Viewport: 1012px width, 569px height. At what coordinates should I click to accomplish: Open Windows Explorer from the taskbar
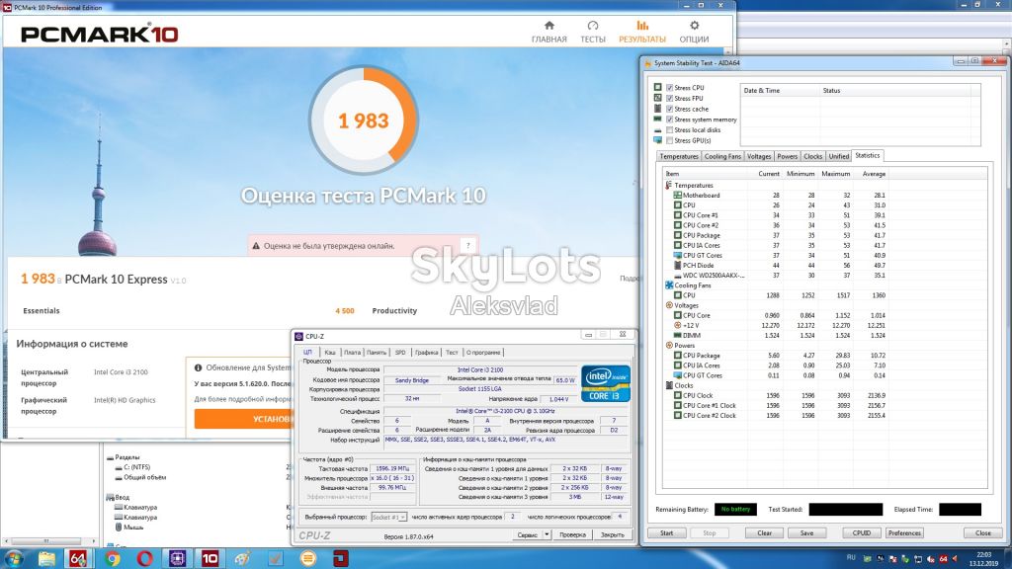pos(46,558)
